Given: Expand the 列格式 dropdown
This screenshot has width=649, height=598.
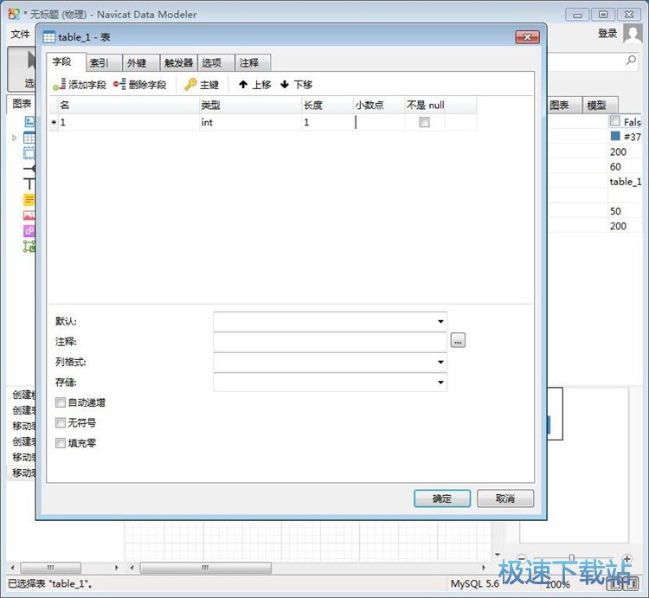Looking at the screenshot, I should (440, 362).
